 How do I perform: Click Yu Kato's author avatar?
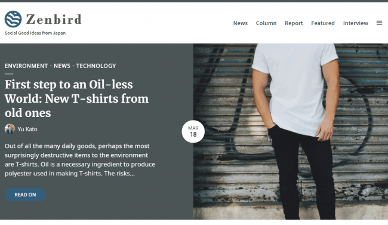10,129
